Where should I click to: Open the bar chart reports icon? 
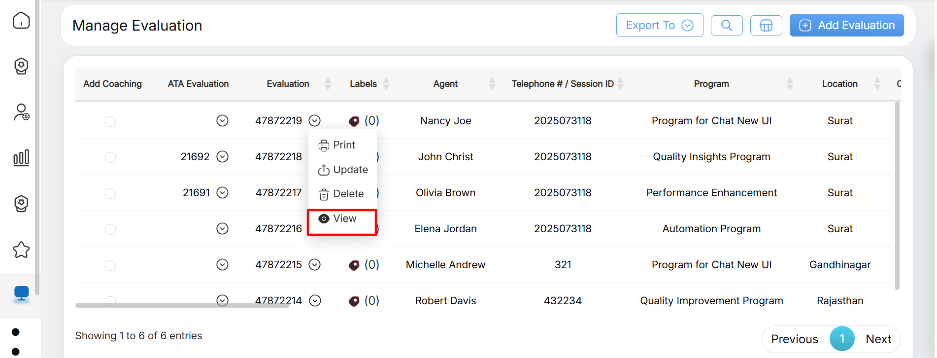coord(21,158)
